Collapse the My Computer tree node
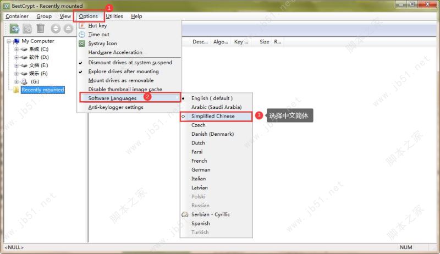The height and width of the screenshot is (254, 440). tap(9, 41)
